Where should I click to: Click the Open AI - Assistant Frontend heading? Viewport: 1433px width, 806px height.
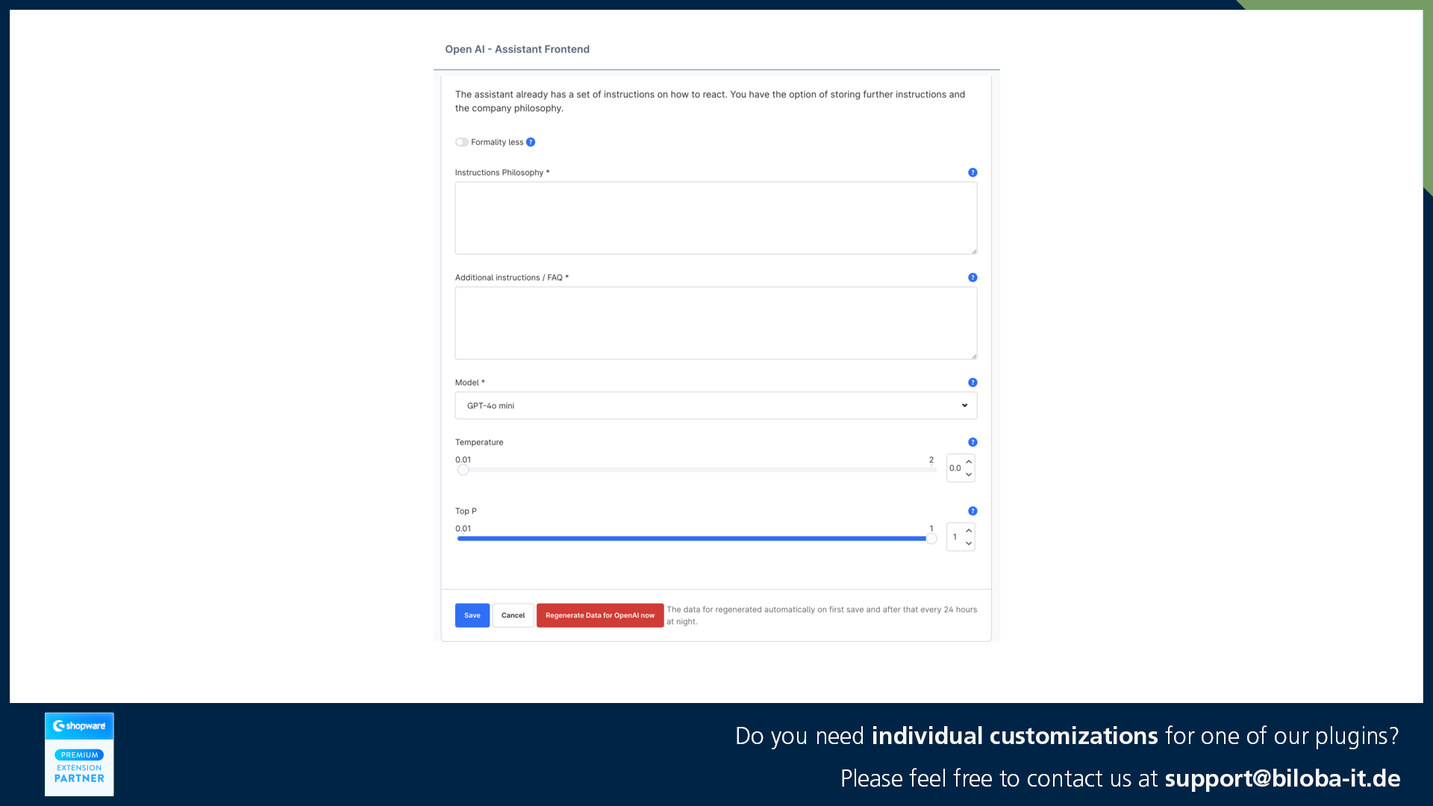click(x=517, y=49)
